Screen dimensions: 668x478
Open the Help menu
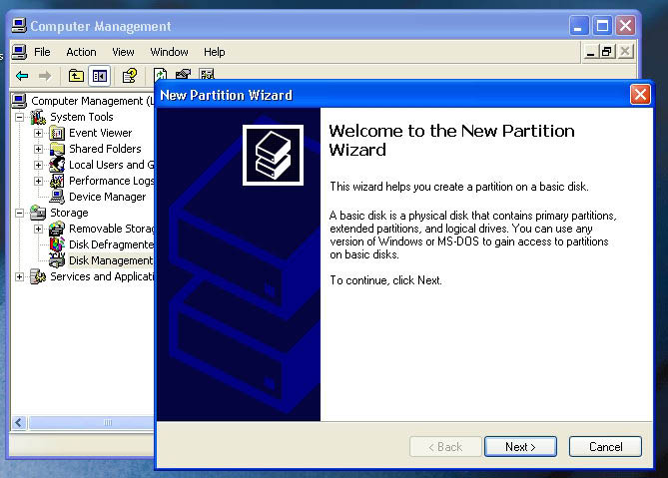click(215, 52)
